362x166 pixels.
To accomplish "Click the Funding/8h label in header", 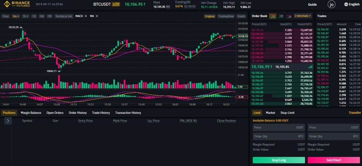I will [x=183, y=2].
